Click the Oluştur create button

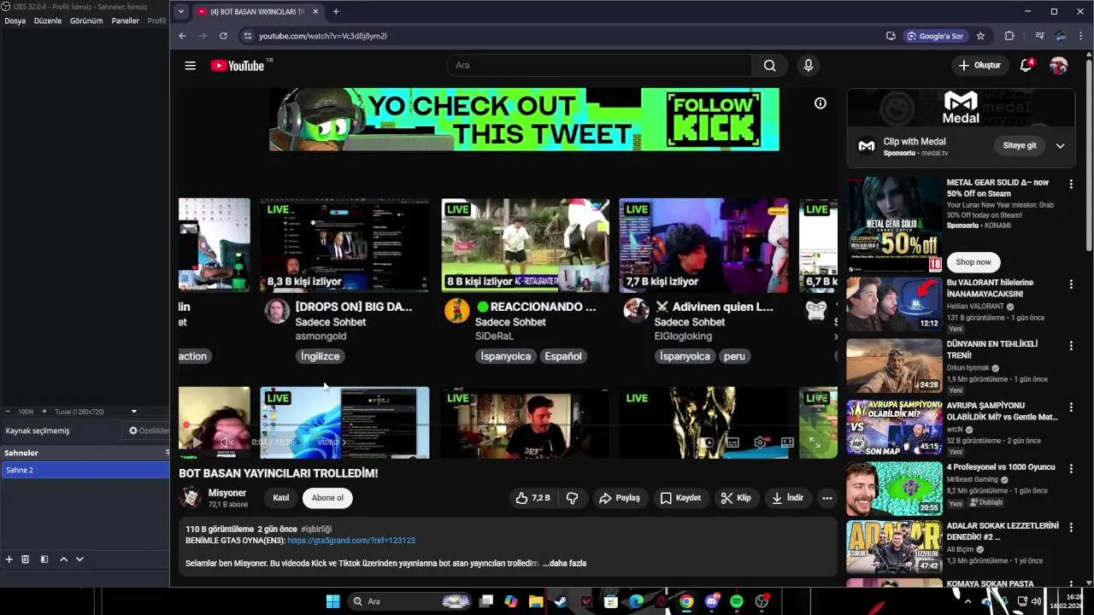[979, 66]
